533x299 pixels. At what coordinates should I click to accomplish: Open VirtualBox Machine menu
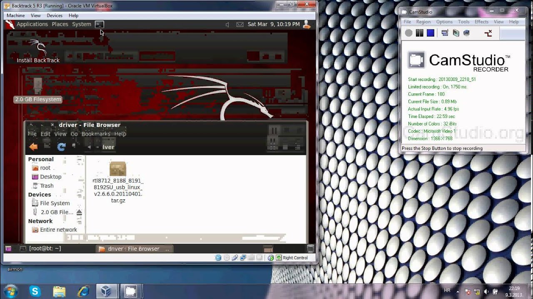[16, 15]
